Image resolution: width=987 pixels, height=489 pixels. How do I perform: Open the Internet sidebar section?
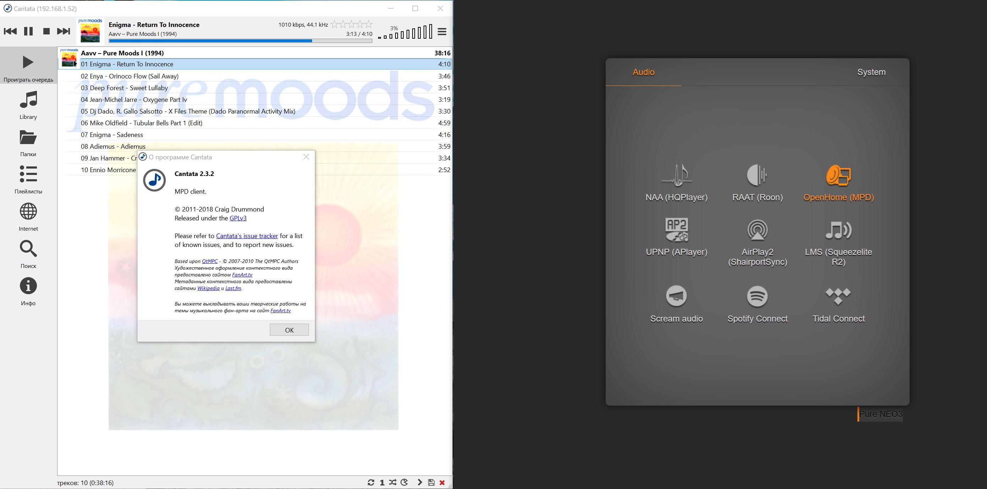pyautogui.click(x=28, y=217)
